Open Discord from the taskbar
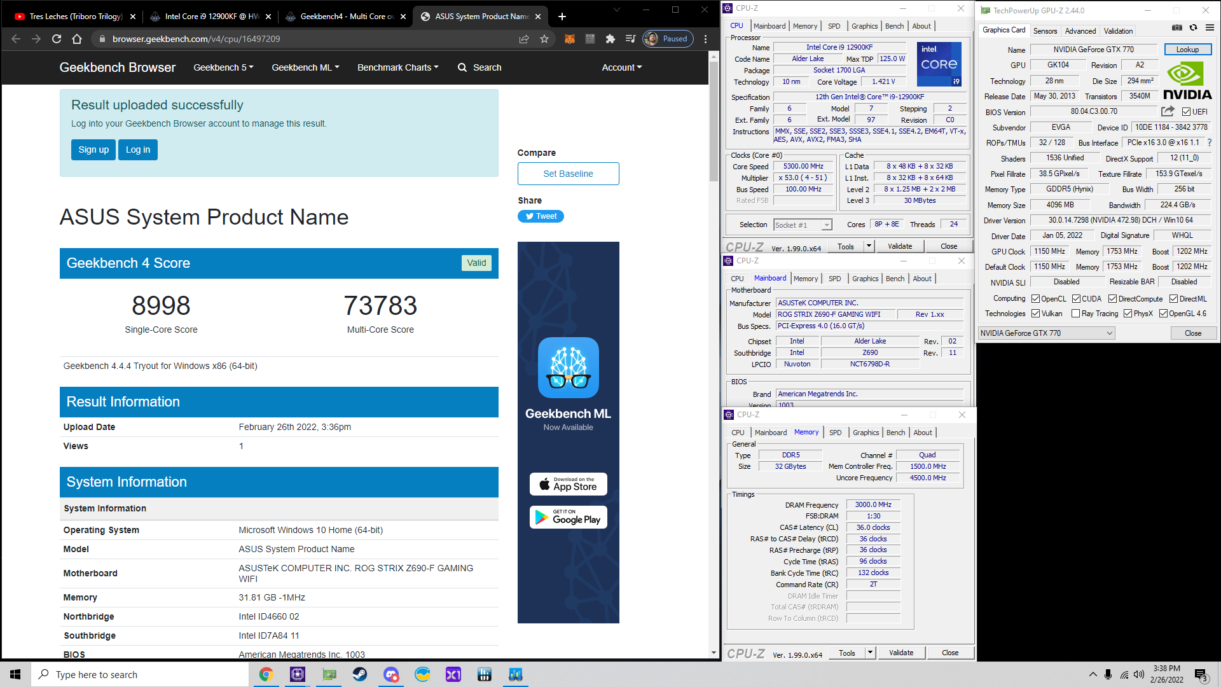The image size is (1221, 687). [391, 674]
